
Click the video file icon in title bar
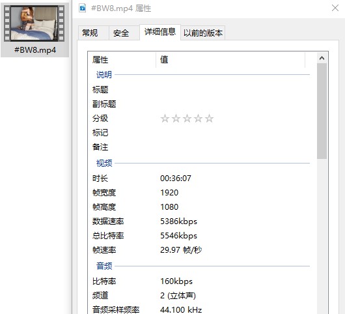(83, 8)
